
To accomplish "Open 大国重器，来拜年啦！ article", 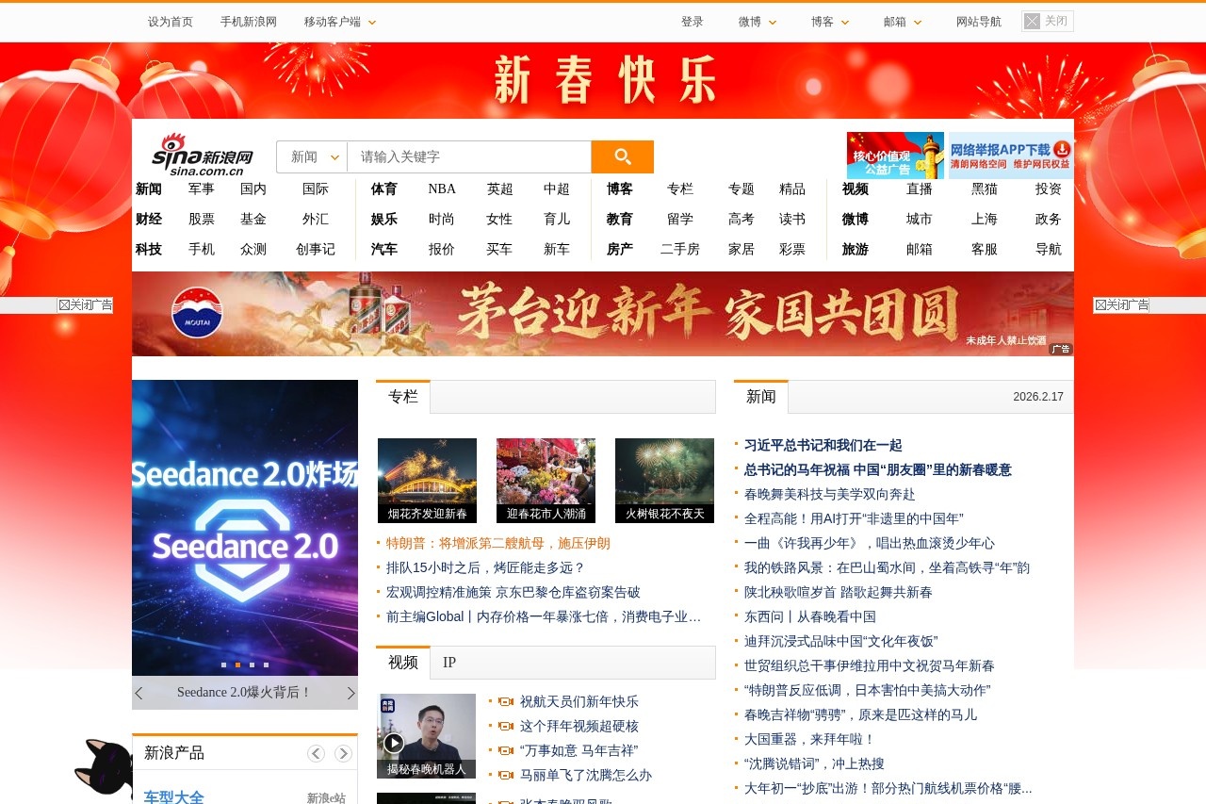I will pyautogui.click(x=810, y=739).
